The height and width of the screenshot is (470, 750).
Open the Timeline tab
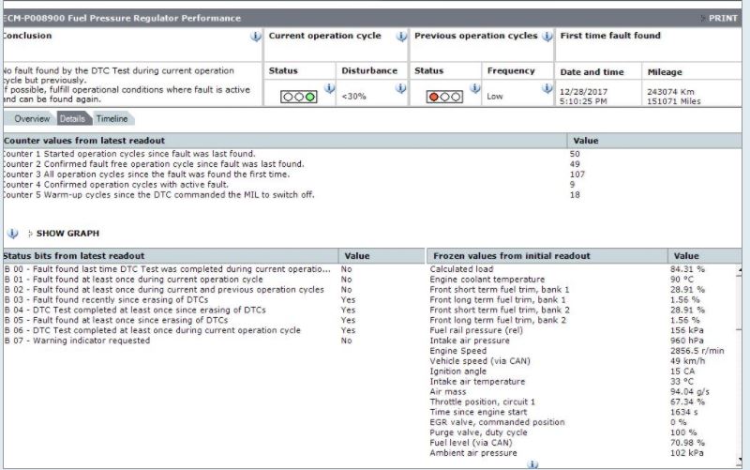click(112, 119)
